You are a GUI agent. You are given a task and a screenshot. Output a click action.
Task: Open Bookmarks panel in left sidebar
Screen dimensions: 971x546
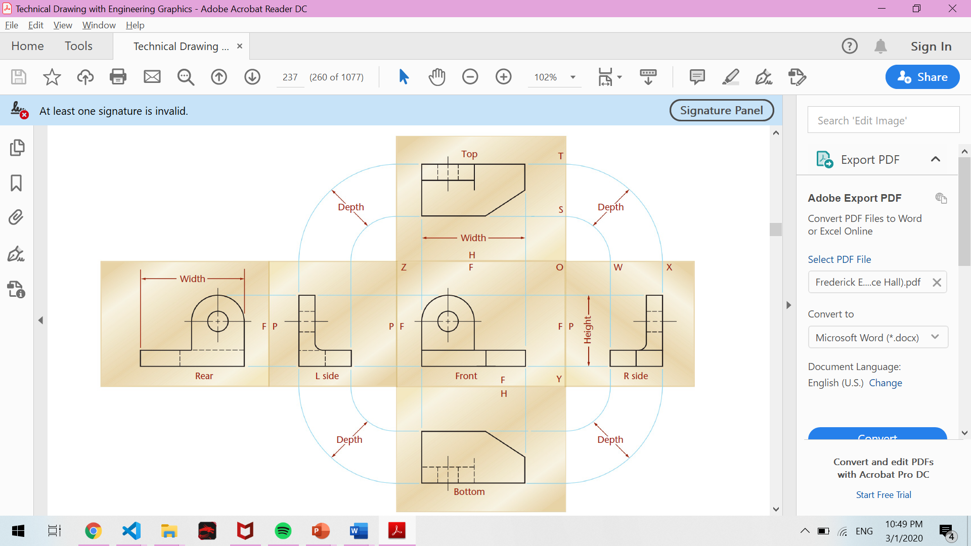pyautogui.click(x=16, y=183)
